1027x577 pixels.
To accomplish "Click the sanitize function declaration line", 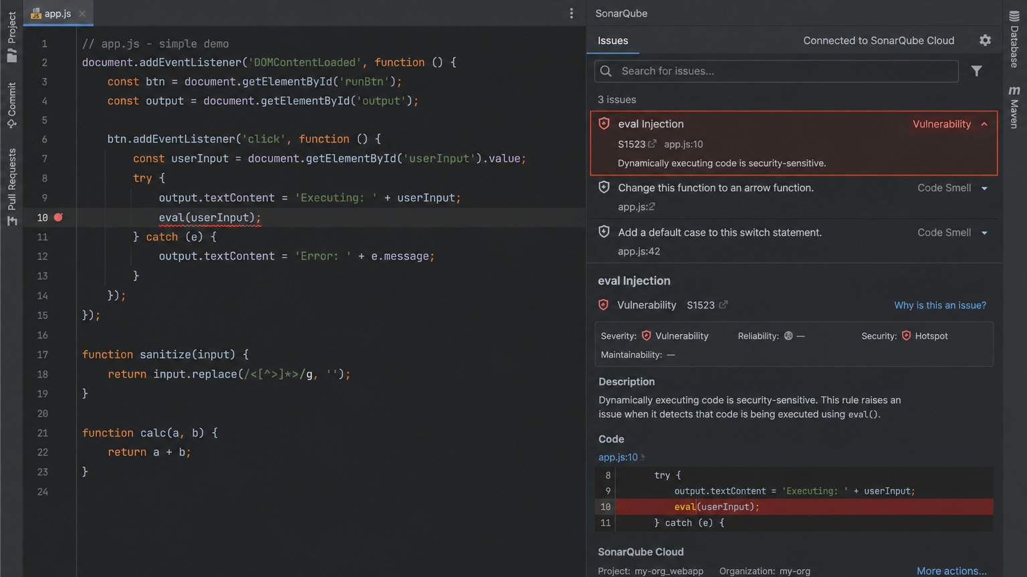I will tap(165, 355).
